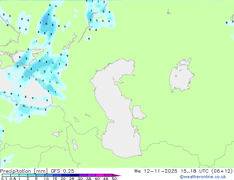Viewport: 234px width, 180px height.
Task: Click the 'Precipitation [mm]' title text
Action: point(24,171)
